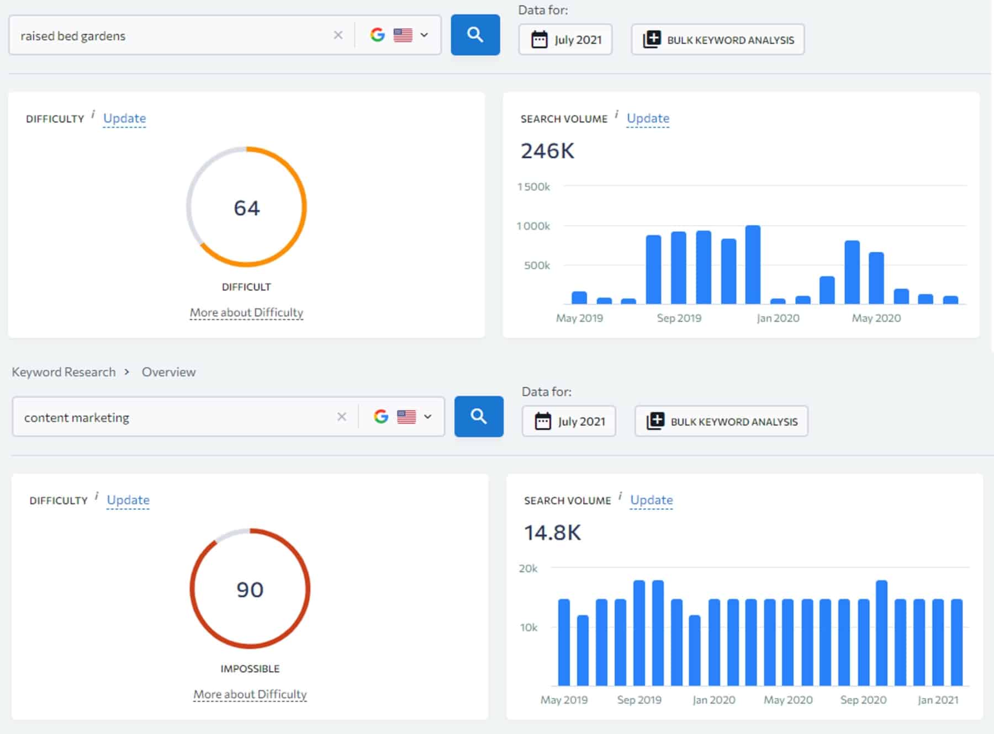
Task: Click info icon next to lower Difficulty label
Action: tap(97, 496)
